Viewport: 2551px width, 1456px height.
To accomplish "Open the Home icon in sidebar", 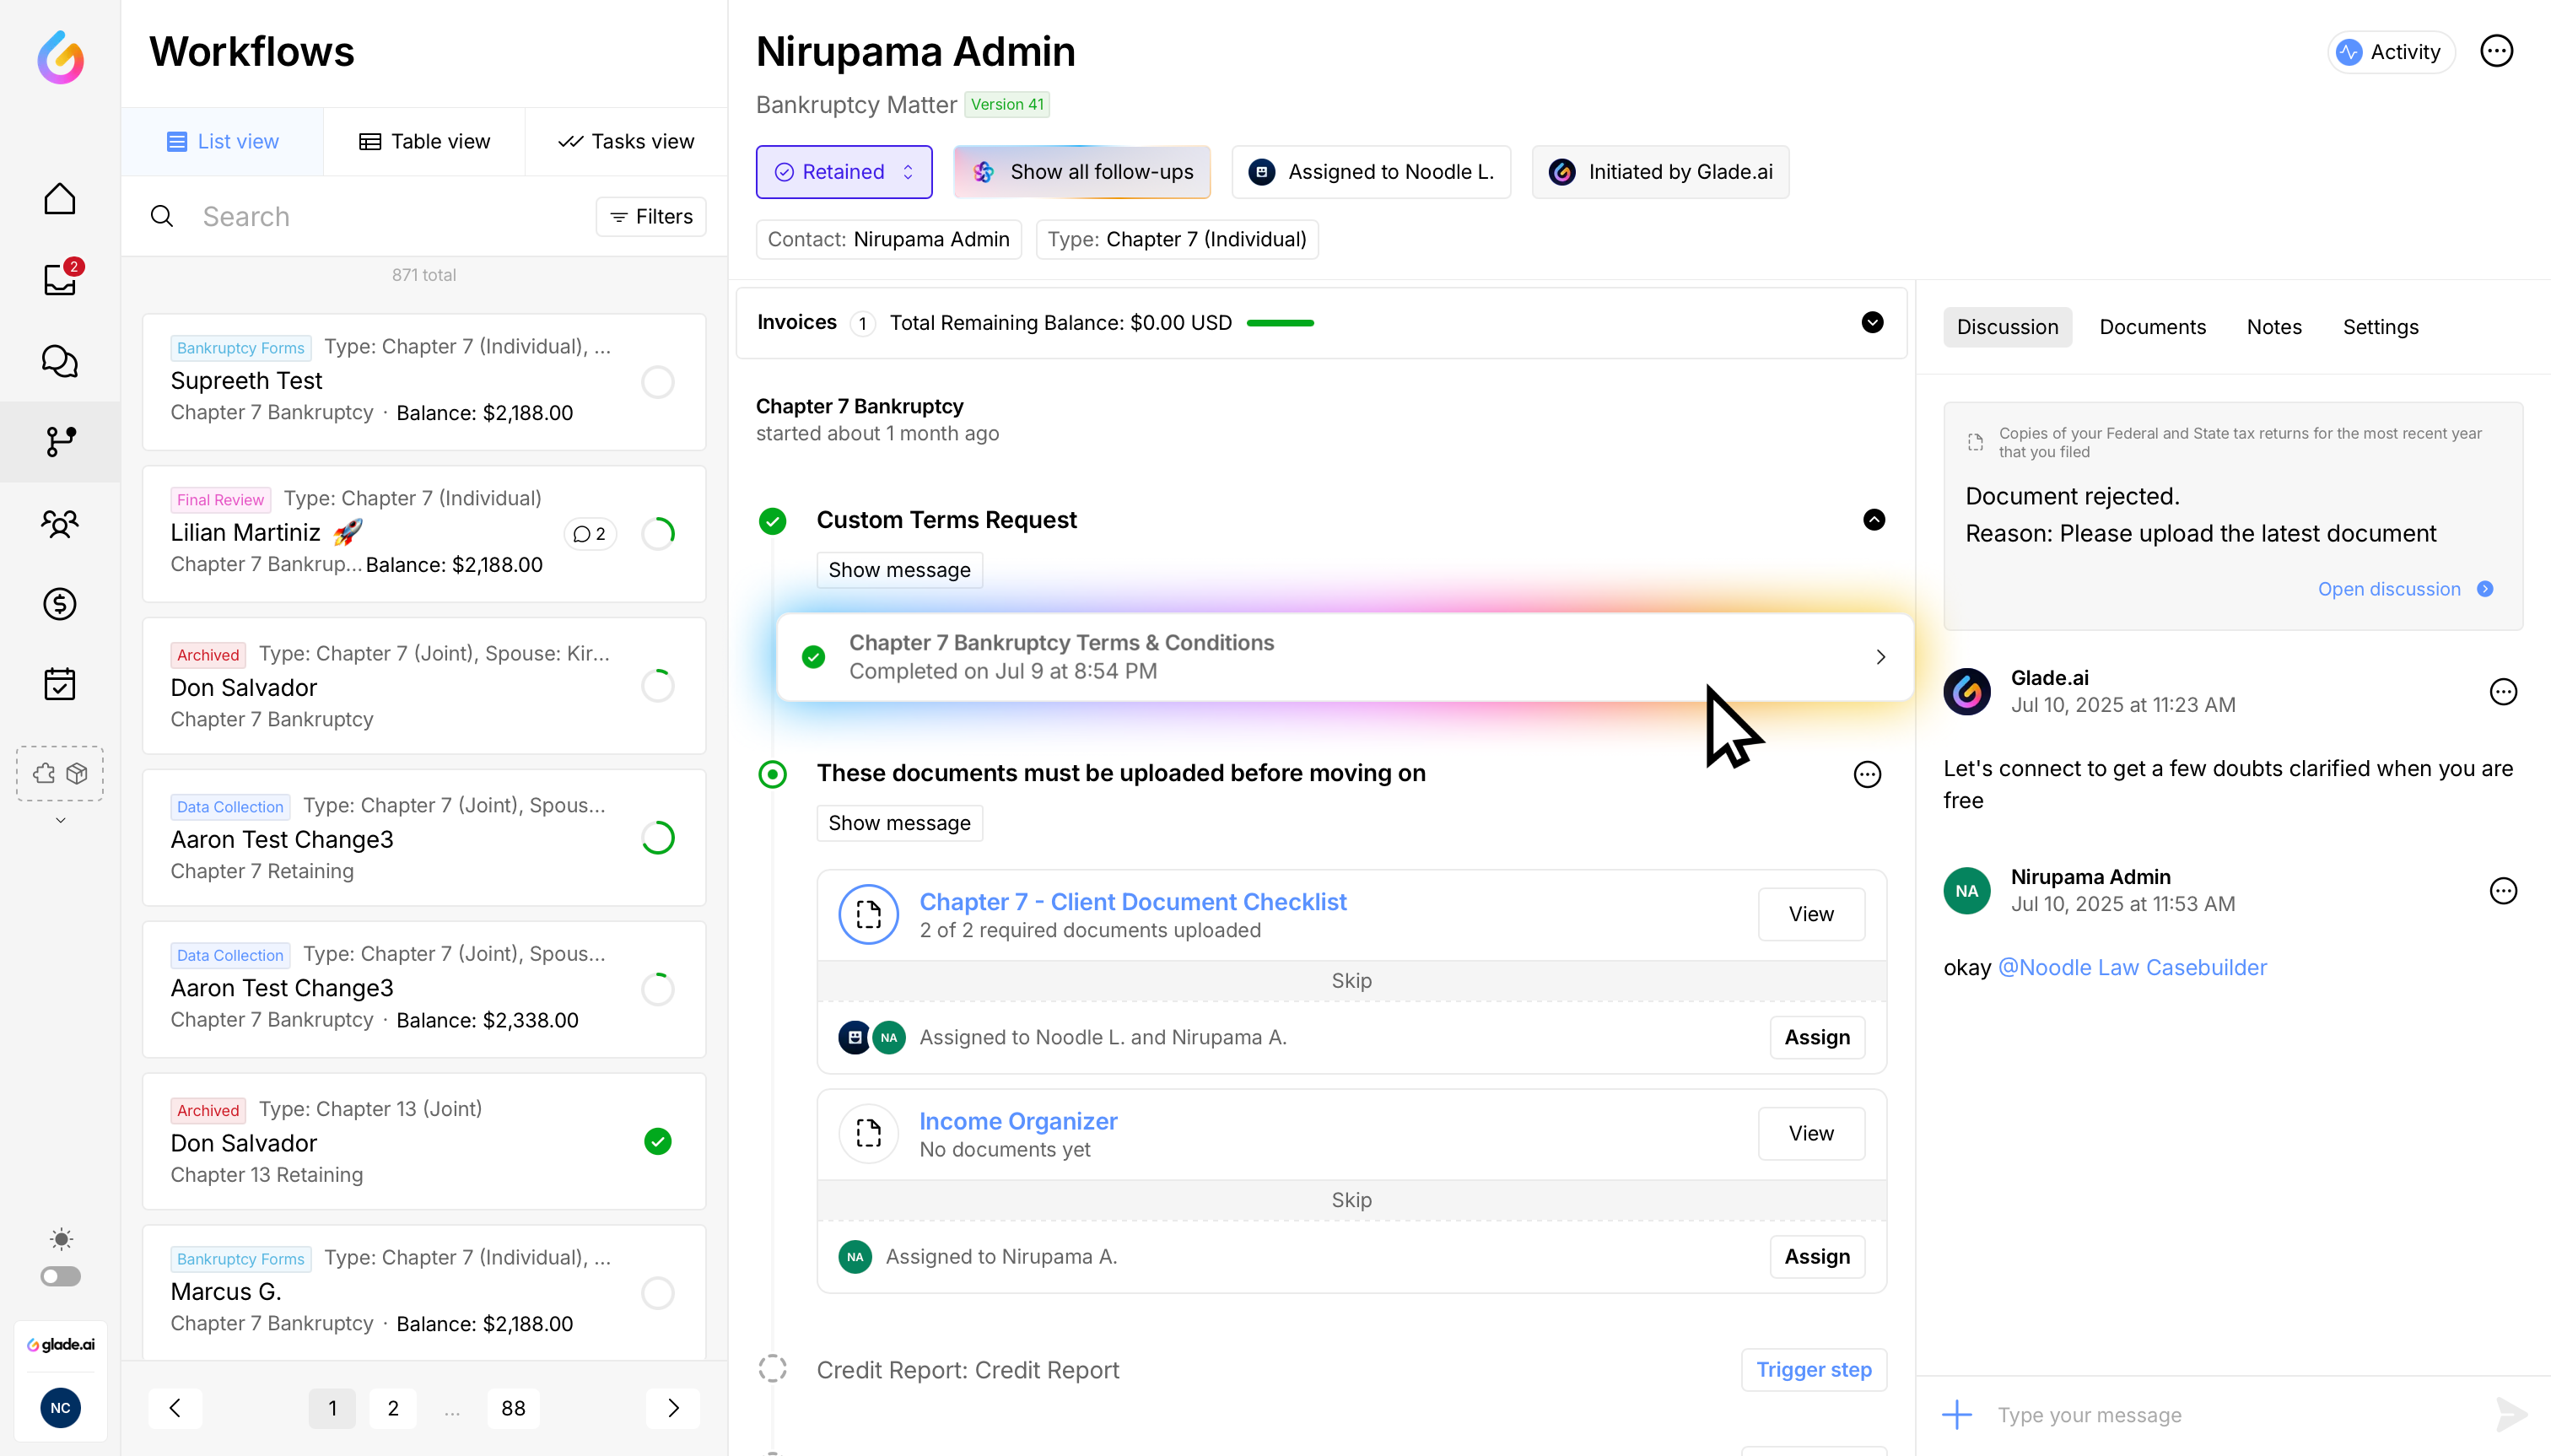I will [x=60, y=199].
